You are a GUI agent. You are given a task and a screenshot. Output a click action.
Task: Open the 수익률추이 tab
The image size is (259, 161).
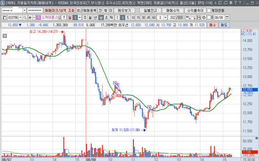click(x=195, y=10)
